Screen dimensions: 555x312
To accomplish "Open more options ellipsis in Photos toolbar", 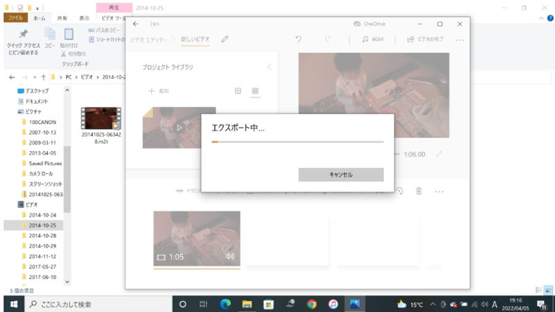I will coord(460,40).
